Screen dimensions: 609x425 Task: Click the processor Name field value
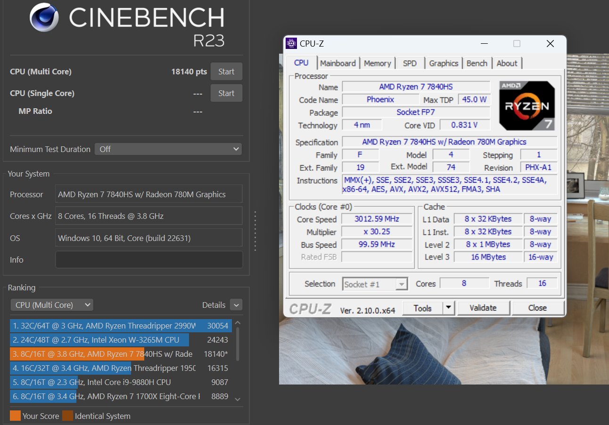click(x=416, y=87)
